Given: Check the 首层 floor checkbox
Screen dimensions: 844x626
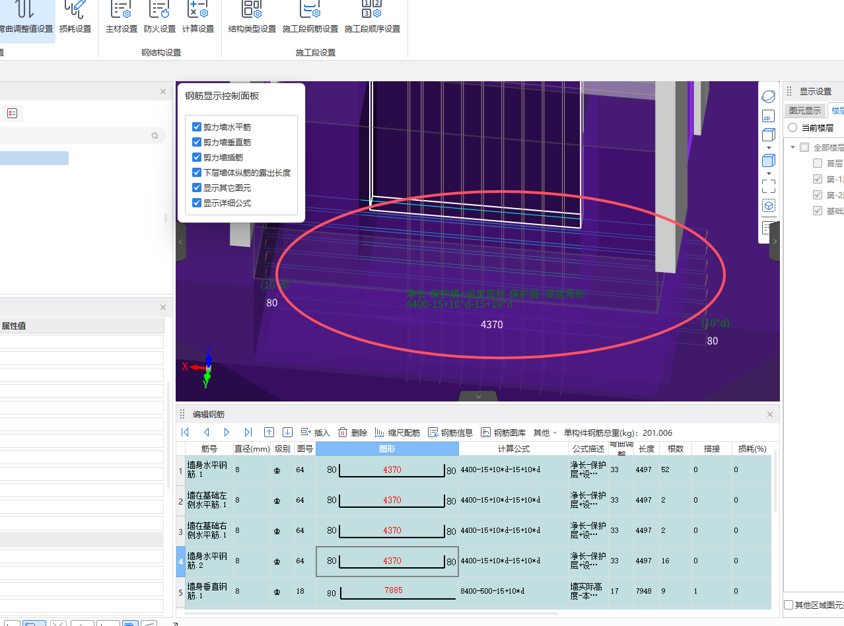Looking at the screenshot, I should pyautogui.click(x=818, y=163).
